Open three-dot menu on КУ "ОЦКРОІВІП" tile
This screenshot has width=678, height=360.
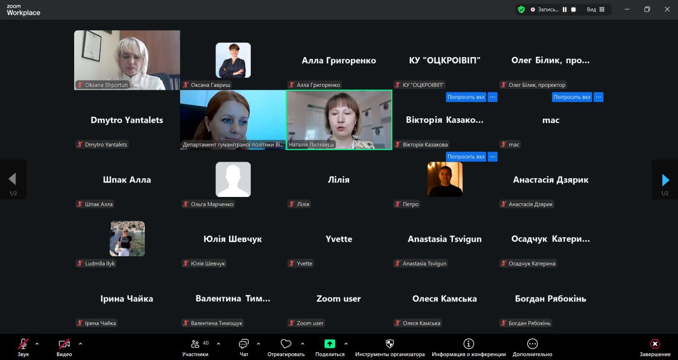(492, 97)
